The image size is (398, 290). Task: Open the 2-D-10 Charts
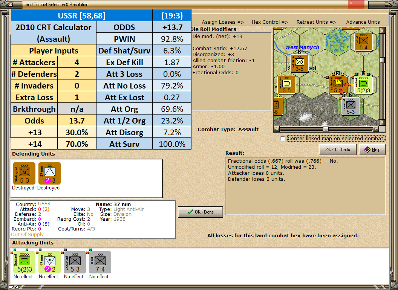(338, 150)
